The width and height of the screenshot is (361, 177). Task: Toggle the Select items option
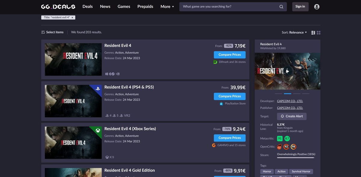[52, 32]
